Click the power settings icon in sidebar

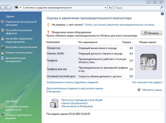(2, 47)
